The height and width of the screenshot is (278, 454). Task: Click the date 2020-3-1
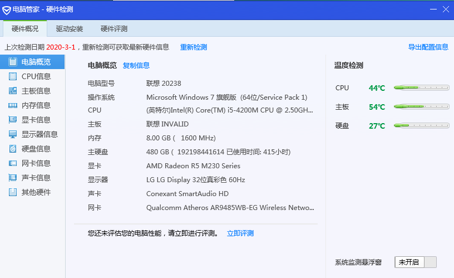tap(61, 47)
